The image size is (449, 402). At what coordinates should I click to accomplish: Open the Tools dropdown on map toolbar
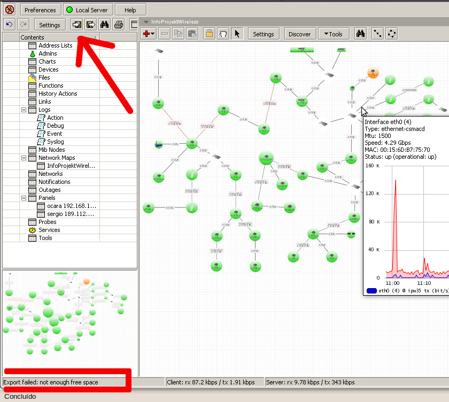tap(334, 34)
